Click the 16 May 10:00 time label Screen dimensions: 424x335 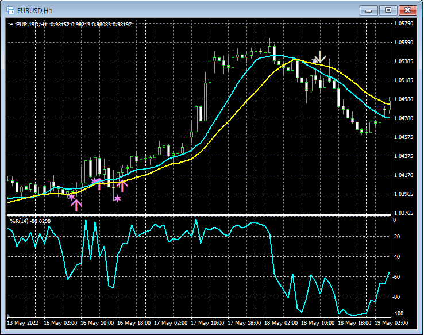click(x=97, y=323)
